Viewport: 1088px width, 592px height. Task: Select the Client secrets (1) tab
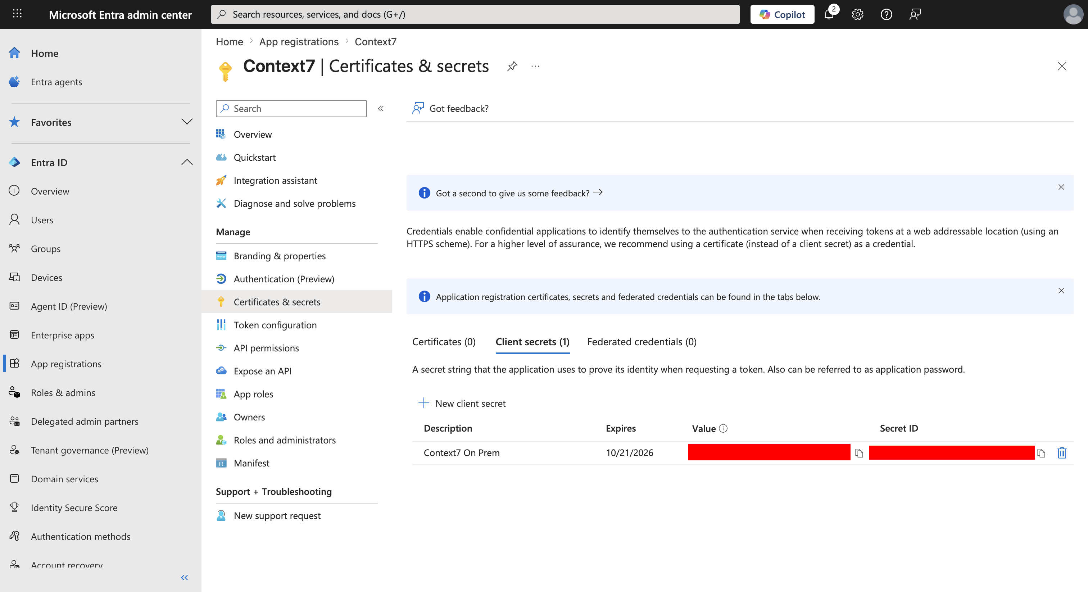click(532, 342)
